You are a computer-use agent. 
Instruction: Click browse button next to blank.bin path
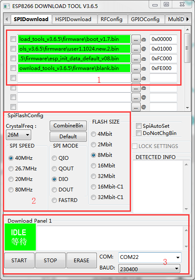click(136, 68)
